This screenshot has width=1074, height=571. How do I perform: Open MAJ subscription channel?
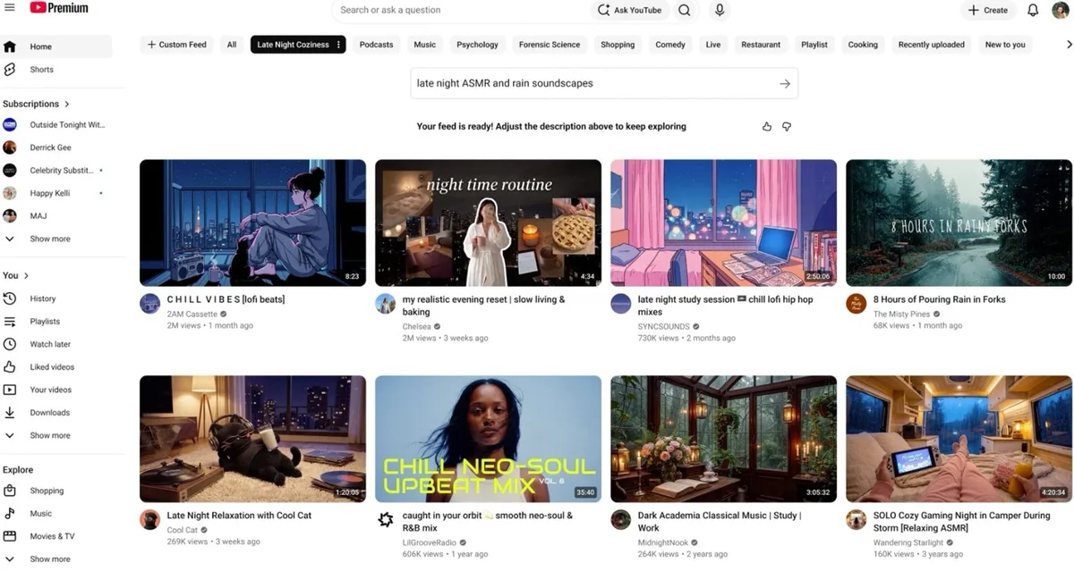[56, 216]
